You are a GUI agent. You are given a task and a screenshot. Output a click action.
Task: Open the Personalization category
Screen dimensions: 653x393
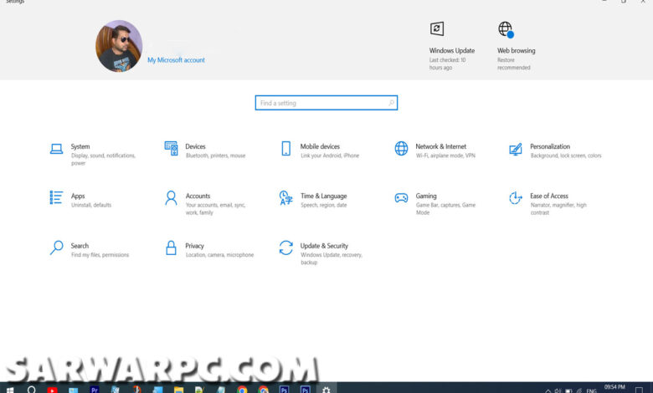555,151
